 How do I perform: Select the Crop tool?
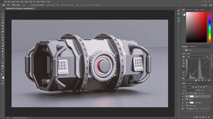click(x=3, y=23)
